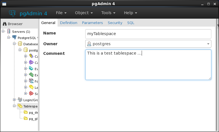Expand the Event Triggers tree node

tap(26, 68)
